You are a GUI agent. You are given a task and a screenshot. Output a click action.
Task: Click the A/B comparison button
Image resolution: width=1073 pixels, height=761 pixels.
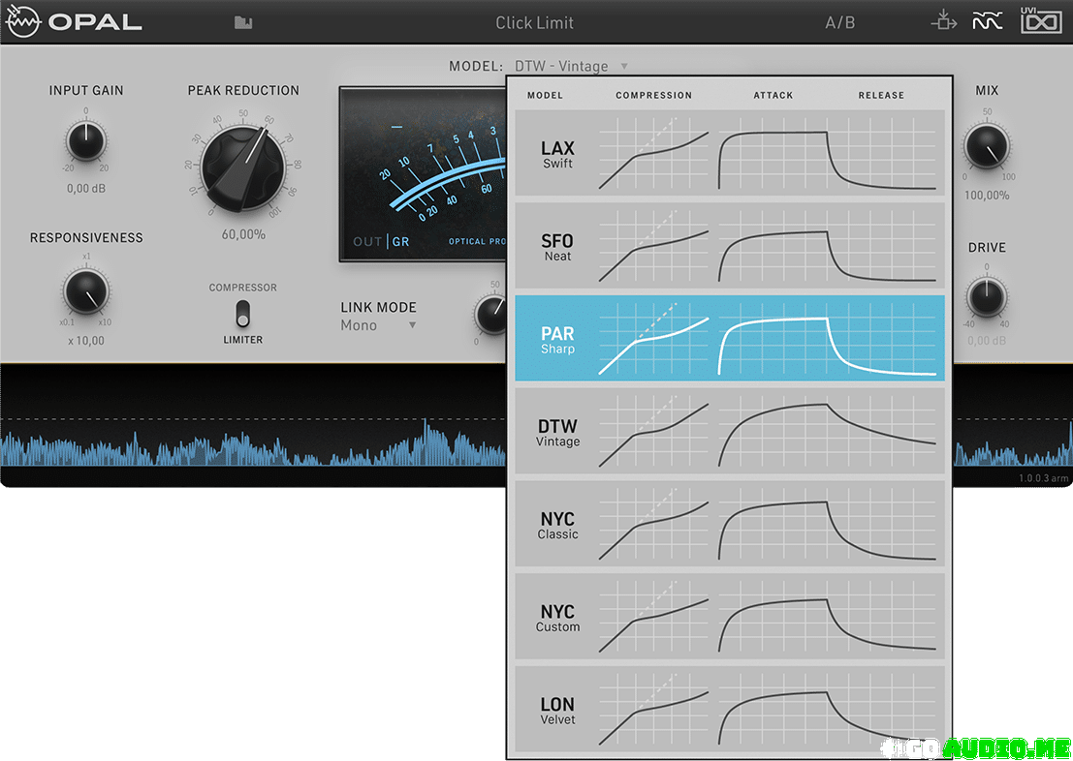pyautogui.click(x=839, y=22)
